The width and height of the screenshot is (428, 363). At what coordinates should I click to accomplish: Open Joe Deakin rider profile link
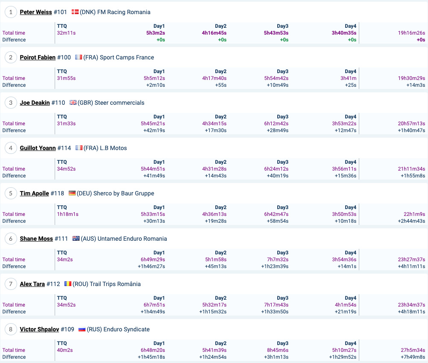[35, 103]
